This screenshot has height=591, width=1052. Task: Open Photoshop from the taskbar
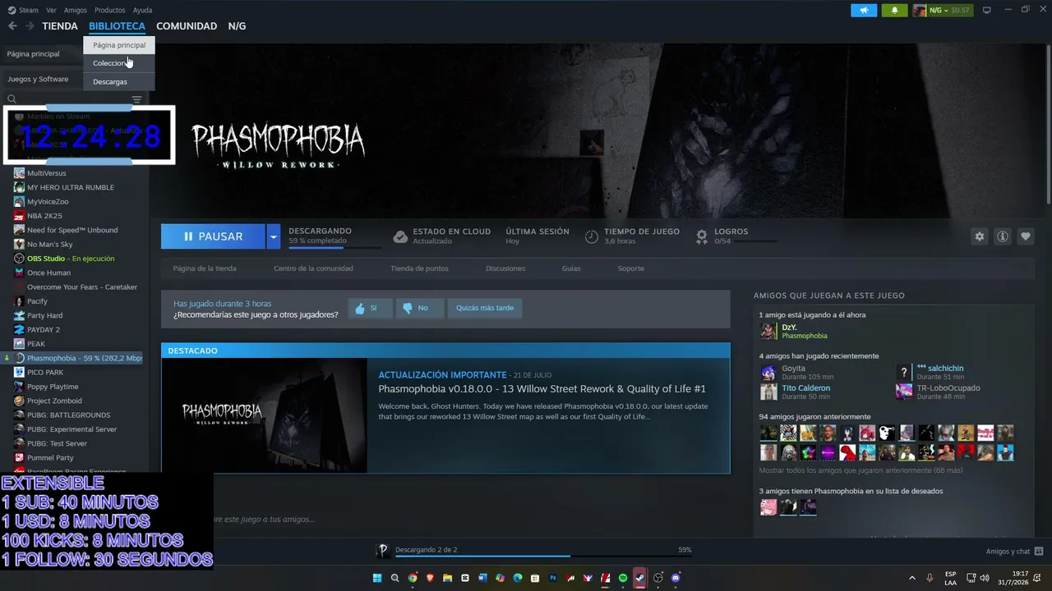553,578
